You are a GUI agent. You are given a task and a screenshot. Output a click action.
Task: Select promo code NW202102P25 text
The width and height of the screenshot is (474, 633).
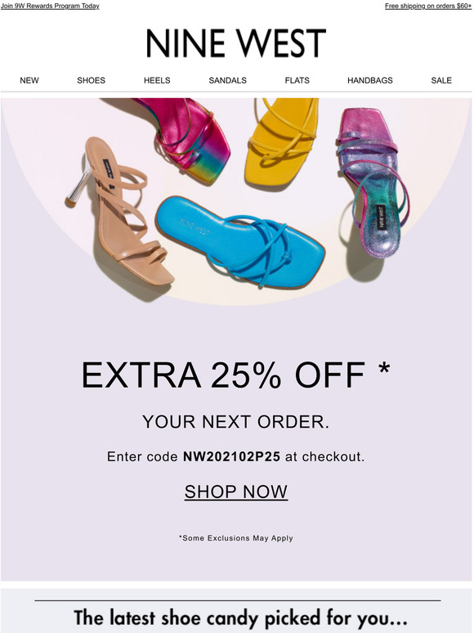[x=231, y=456]
